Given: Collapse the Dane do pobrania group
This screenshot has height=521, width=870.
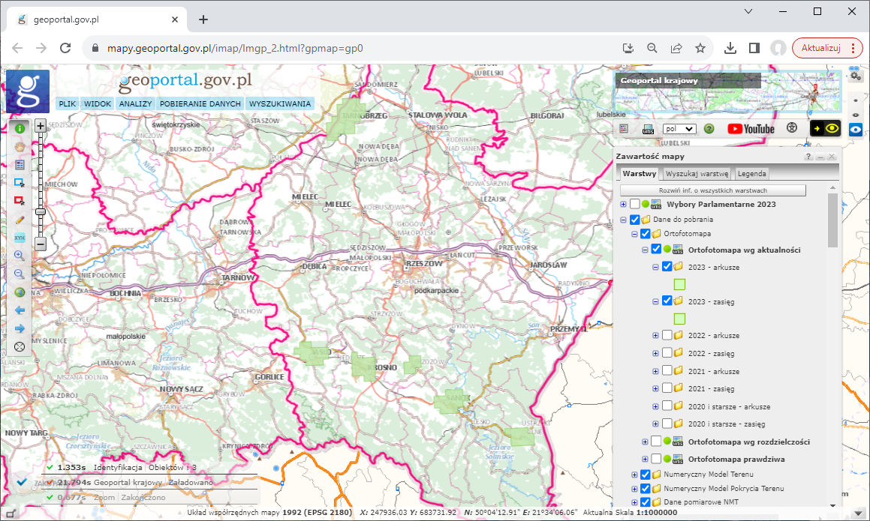Looking at the screenshot, I should pos(623,220).
